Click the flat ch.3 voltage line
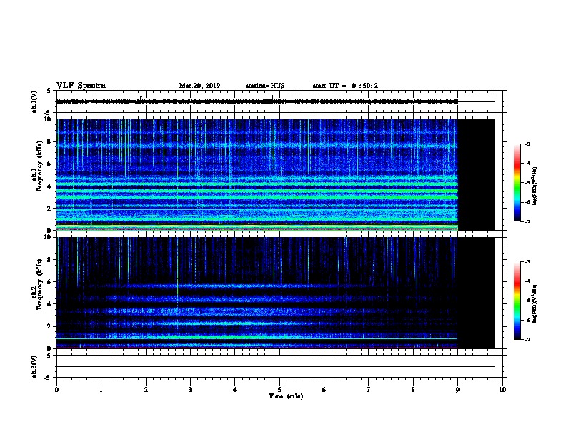Image resolution: width=566 pixels, height=437 pixels. [x=275, y=367]
